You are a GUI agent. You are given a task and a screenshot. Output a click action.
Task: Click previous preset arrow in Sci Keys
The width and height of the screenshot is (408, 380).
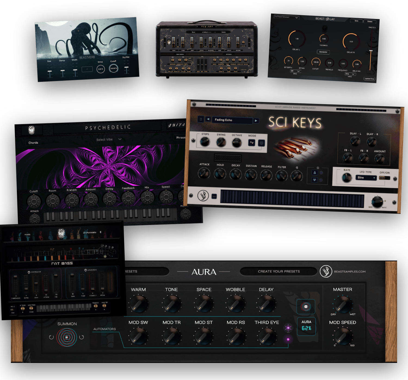point(208,119)
